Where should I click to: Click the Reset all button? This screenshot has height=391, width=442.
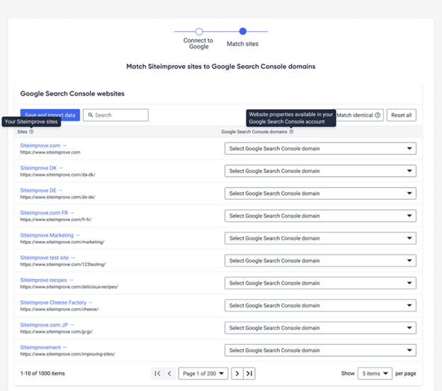[402, 115]
